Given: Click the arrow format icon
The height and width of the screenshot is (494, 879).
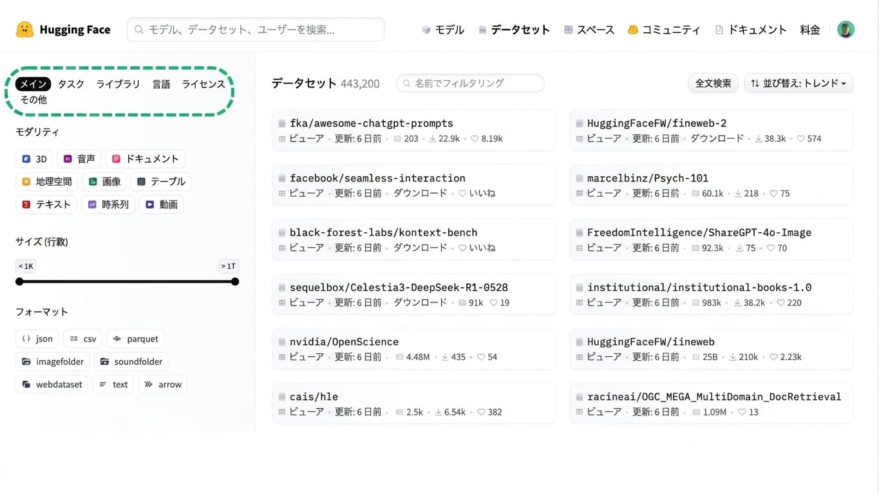Looking at the screenshot, I should pos(148,385).
